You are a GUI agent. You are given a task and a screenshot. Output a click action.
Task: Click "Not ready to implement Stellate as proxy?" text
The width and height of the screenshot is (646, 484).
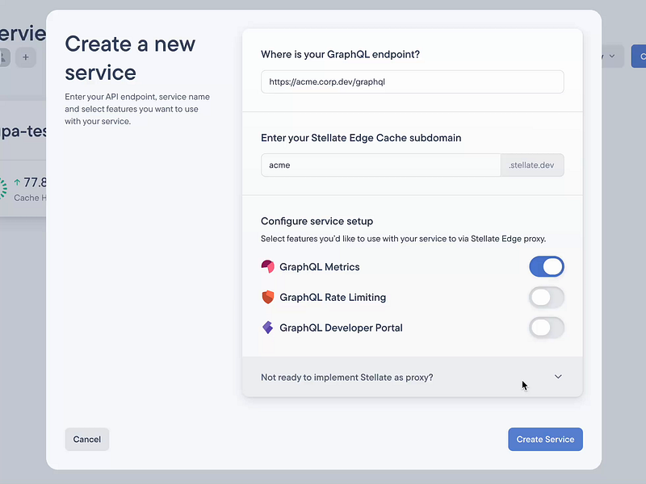[x=347, y=378]
